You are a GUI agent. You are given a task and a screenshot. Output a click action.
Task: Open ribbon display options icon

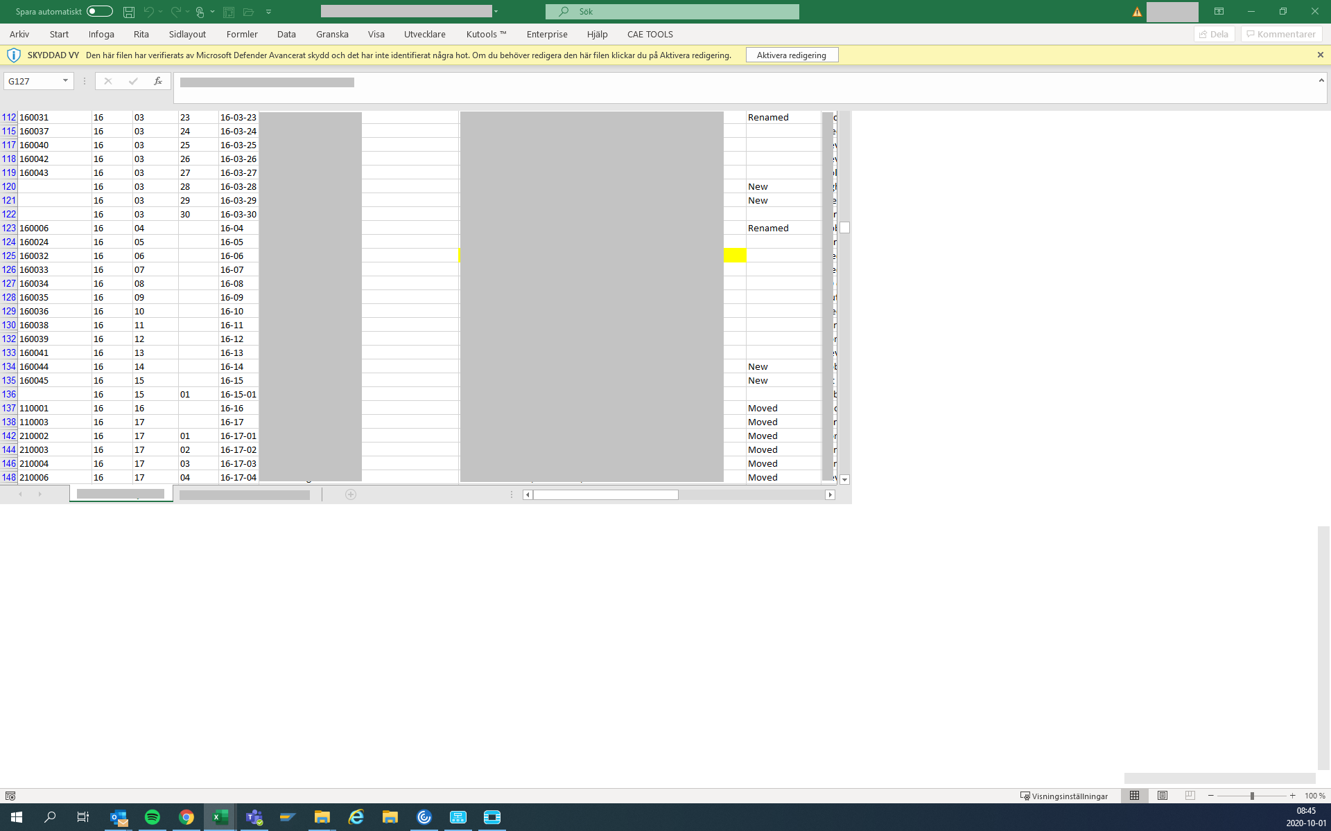coord(1219,12)
